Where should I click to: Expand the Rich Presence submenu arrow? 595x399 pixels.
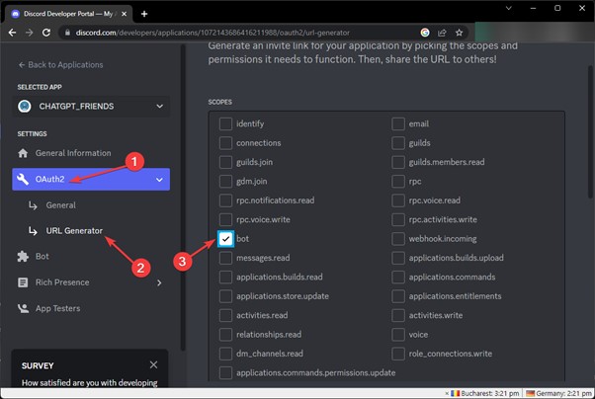tap(158, 282)
